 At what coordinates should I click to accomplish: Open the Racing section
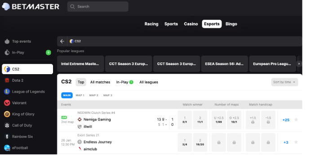tap(151, 24)
